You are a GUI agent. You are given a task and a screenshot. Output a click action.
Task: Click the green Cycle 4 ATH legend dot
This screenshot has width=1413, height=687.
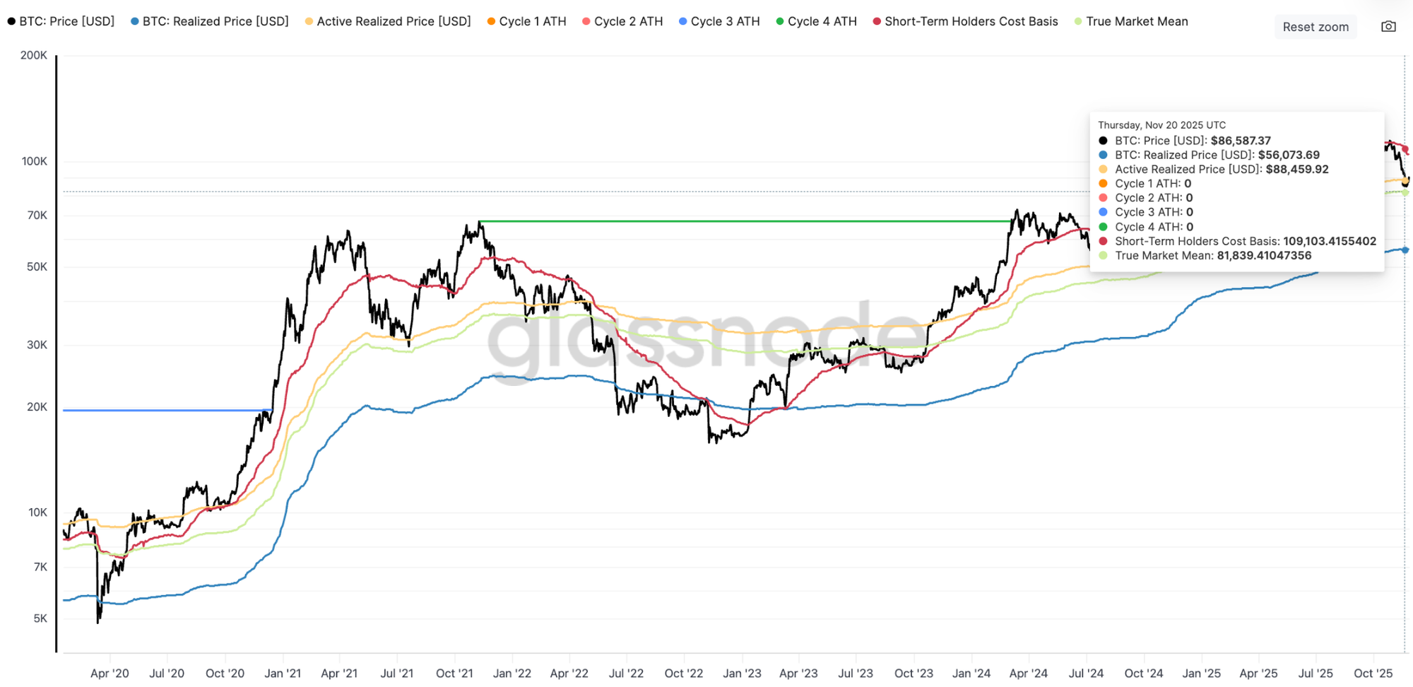click(780, 21)
